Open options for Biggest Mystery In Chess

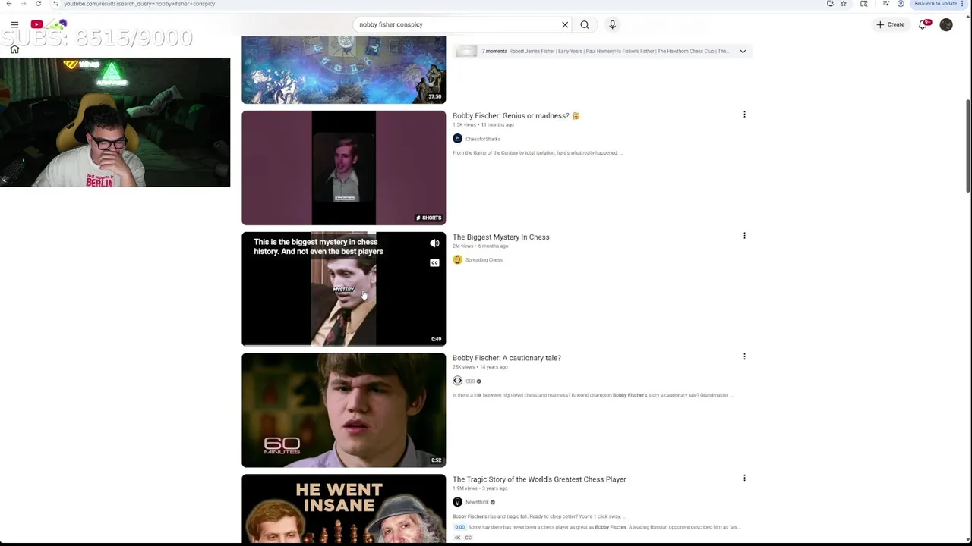coord(744,236)
